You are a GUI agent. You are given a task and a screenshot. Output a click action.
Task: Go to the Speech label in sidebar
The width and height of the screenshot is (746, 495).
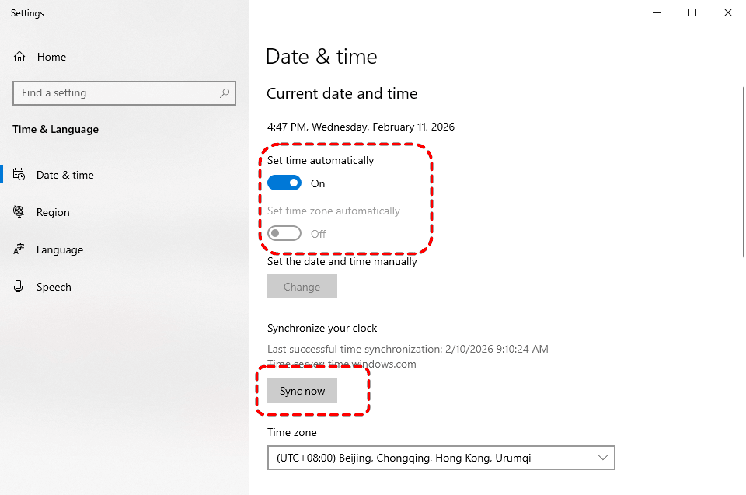(54, 287)
